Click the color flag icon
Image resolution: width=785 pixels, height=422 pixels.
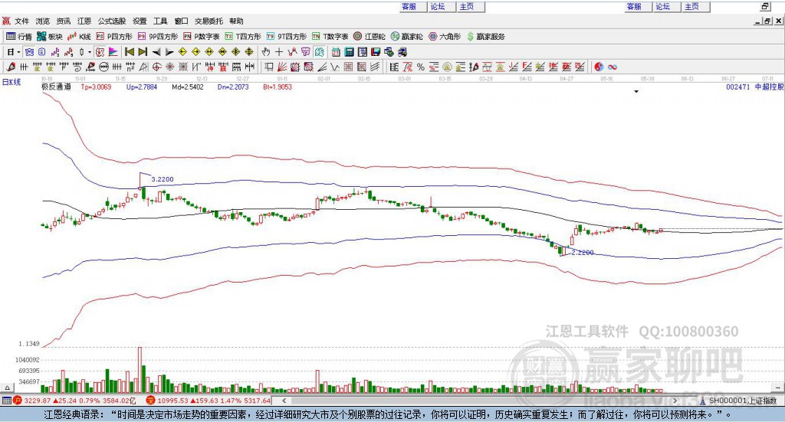tap(113, 52)
